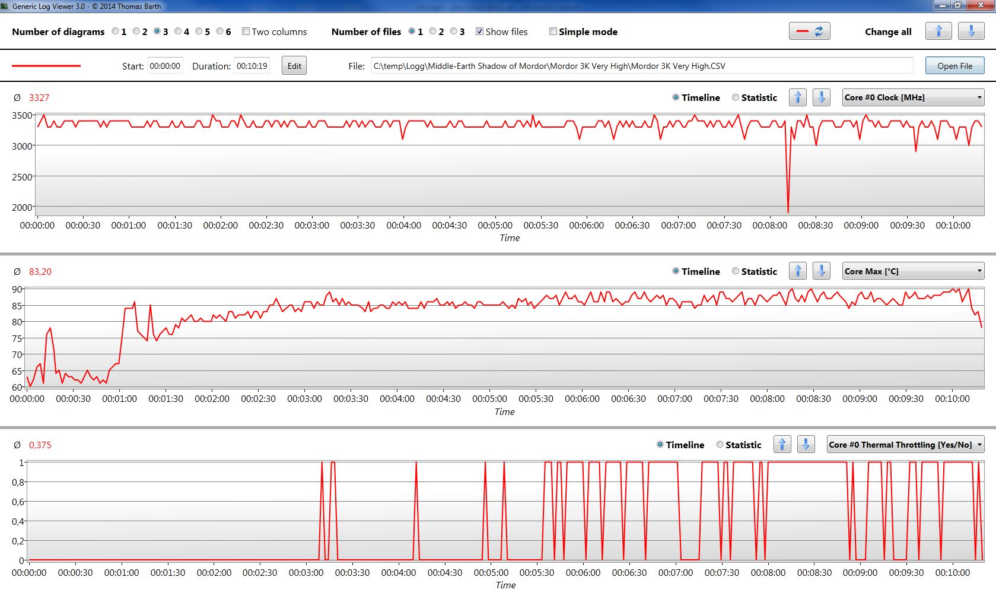The height and width of the screenshot is (599, 996).
Task: Click the Number of diagrams label
Action: coord(58,32)
